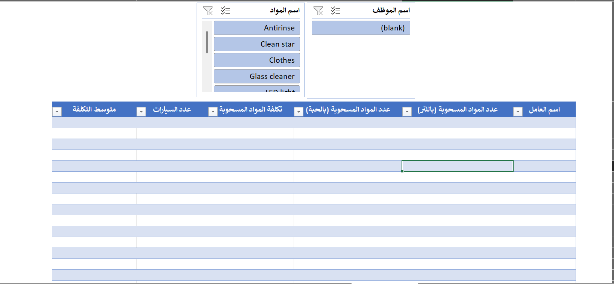Clear filter on اسم الموظف slicer
The image size is (614, 284).
tap(318, 11)
